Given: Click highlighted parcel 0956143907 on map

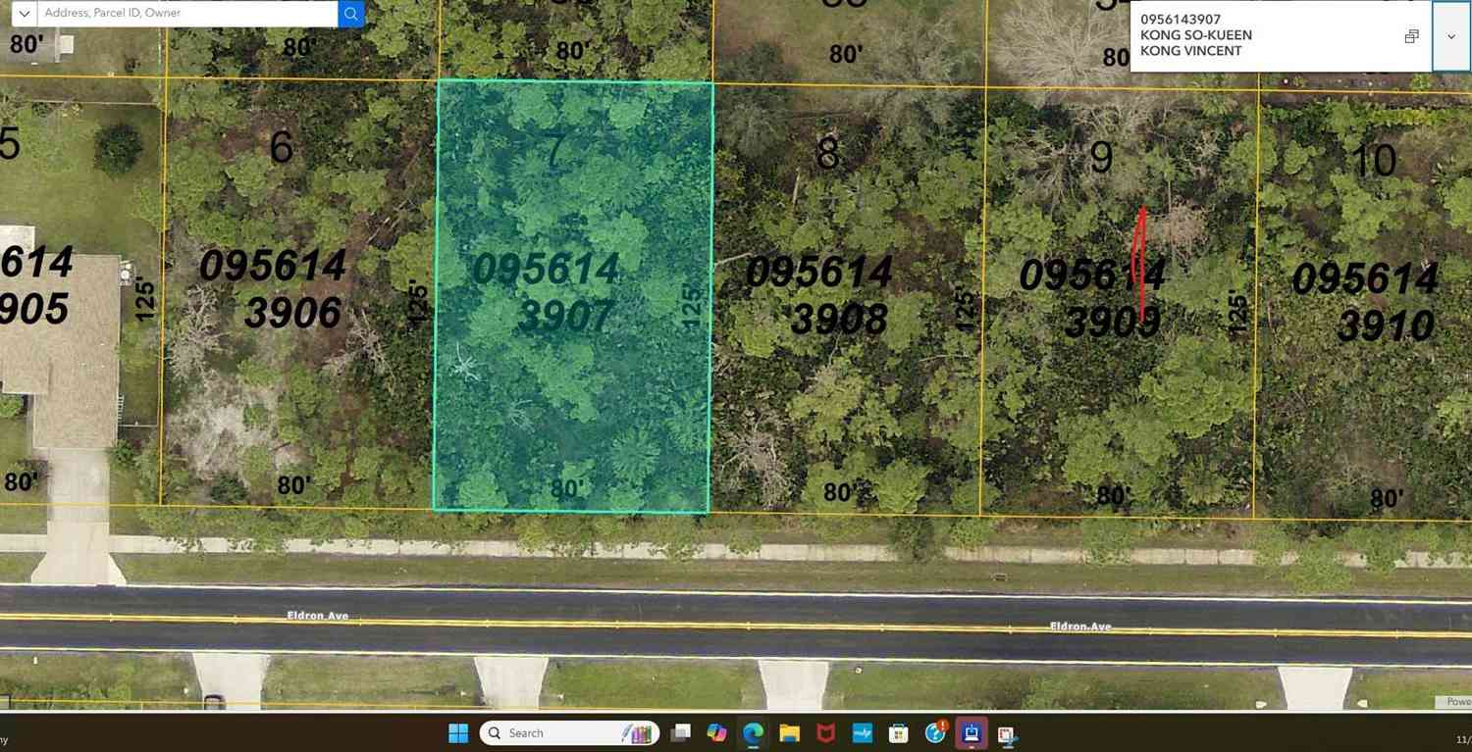Looking at the screenshot, I should [x=573, y=295].
